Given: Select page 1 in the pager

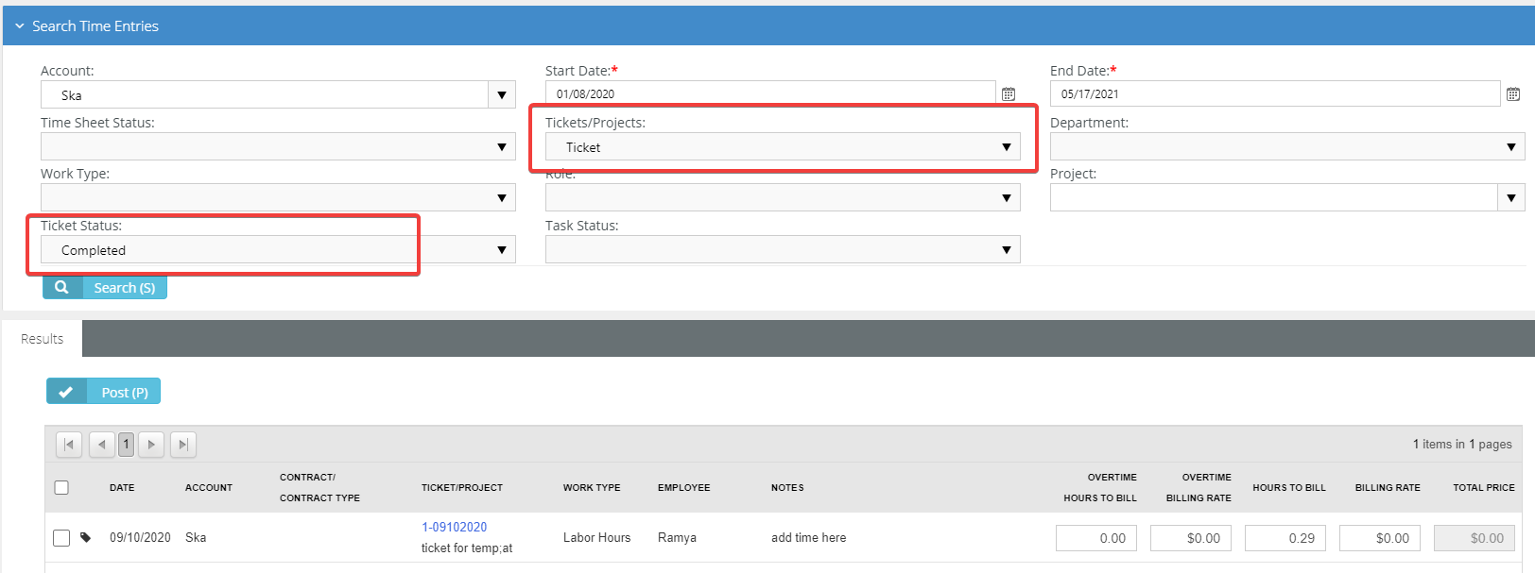Looking at the screenshot, I should tap(126, 445).
